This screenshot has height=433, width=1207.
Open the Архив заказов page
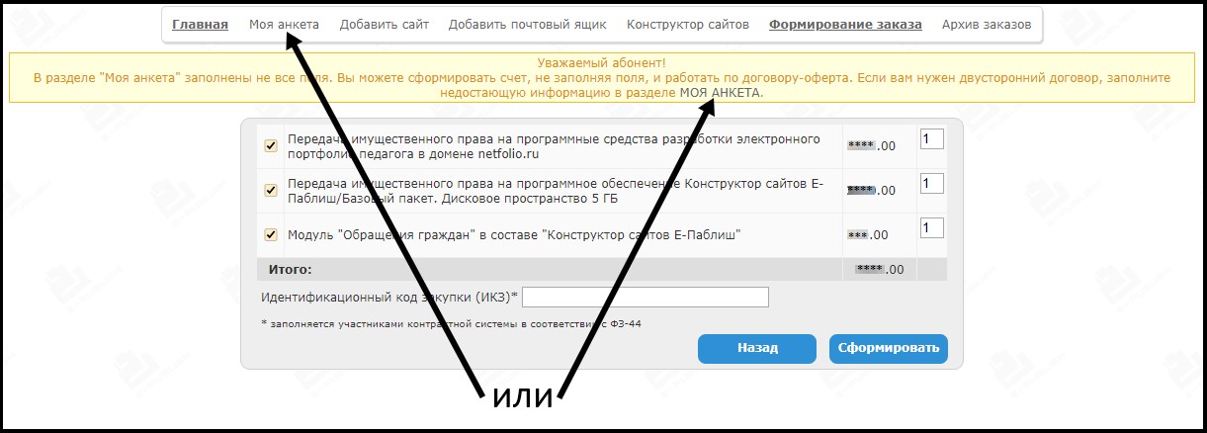(x=987, y=24)
